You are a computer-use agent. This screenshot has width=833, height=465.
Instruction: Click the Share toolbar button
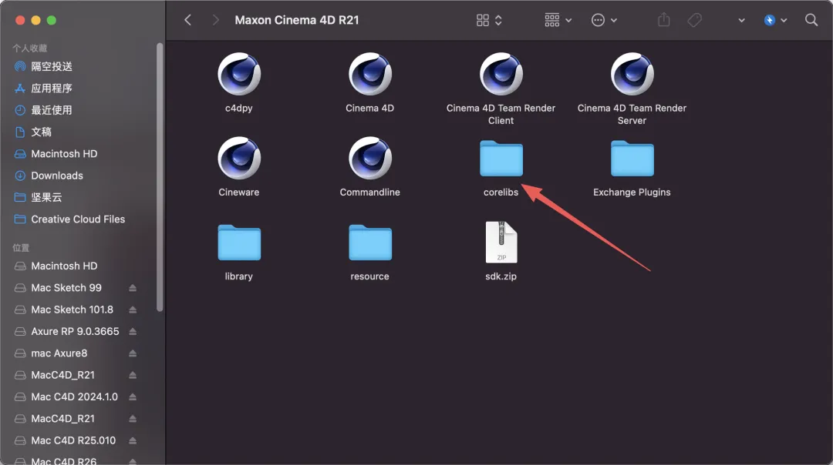click(663, 20)
